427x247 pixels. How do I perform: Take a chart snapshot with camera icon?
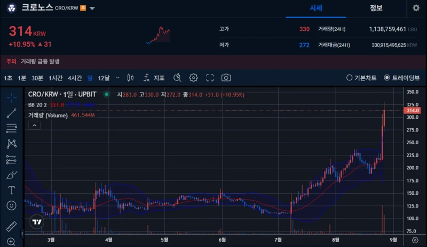pyautogui.click(x=226, y=78)
